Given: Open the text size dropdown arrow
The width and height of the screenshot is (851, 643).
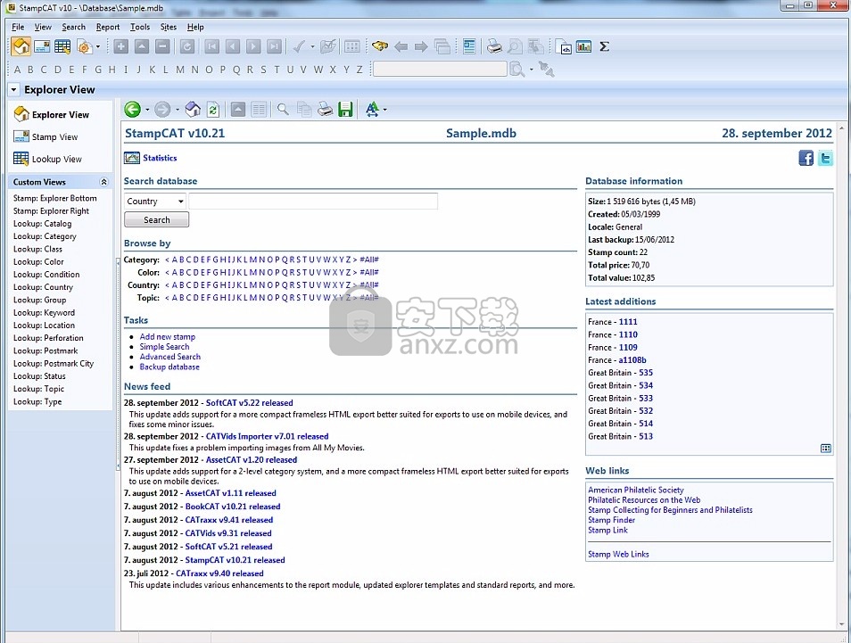Looking at the screenshot, I should (384, 110).
